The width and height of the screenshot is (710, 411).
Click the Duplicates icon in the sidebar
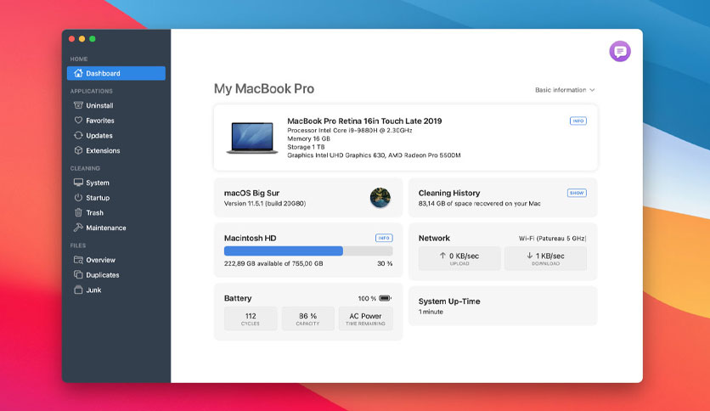(78, 274)
